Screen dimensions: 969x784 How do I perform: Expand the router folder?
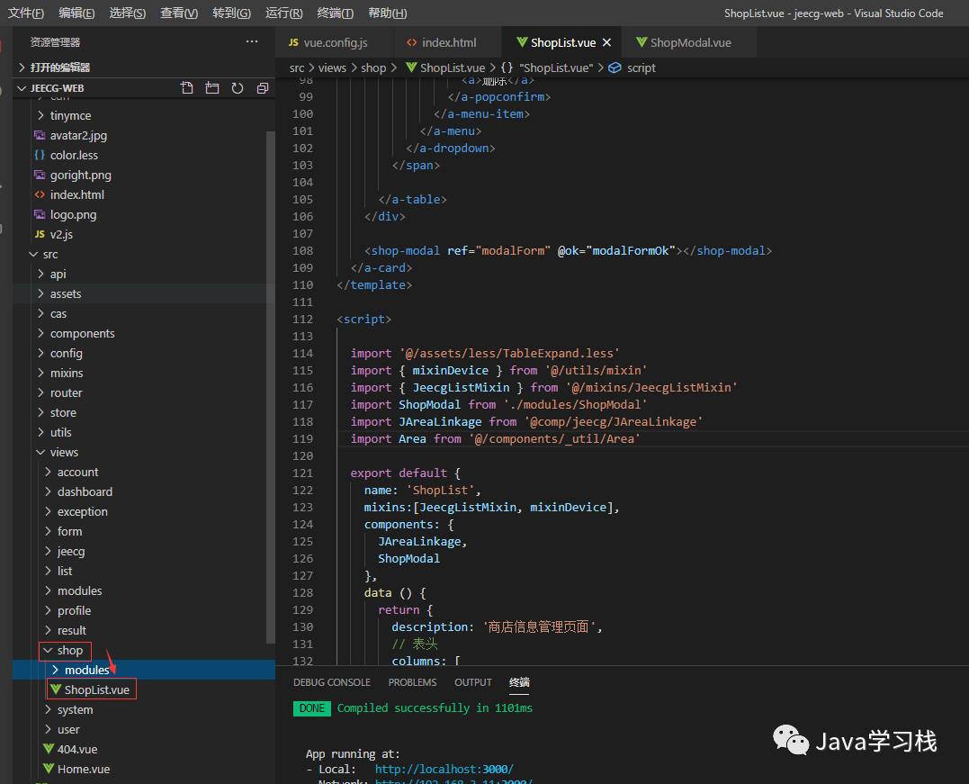[143, 392]
